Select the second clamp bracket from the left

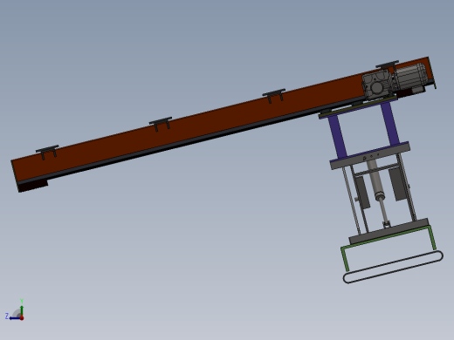coord(161,124)
